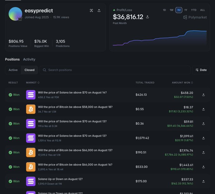Click the profile share icon

pos(99,10)
